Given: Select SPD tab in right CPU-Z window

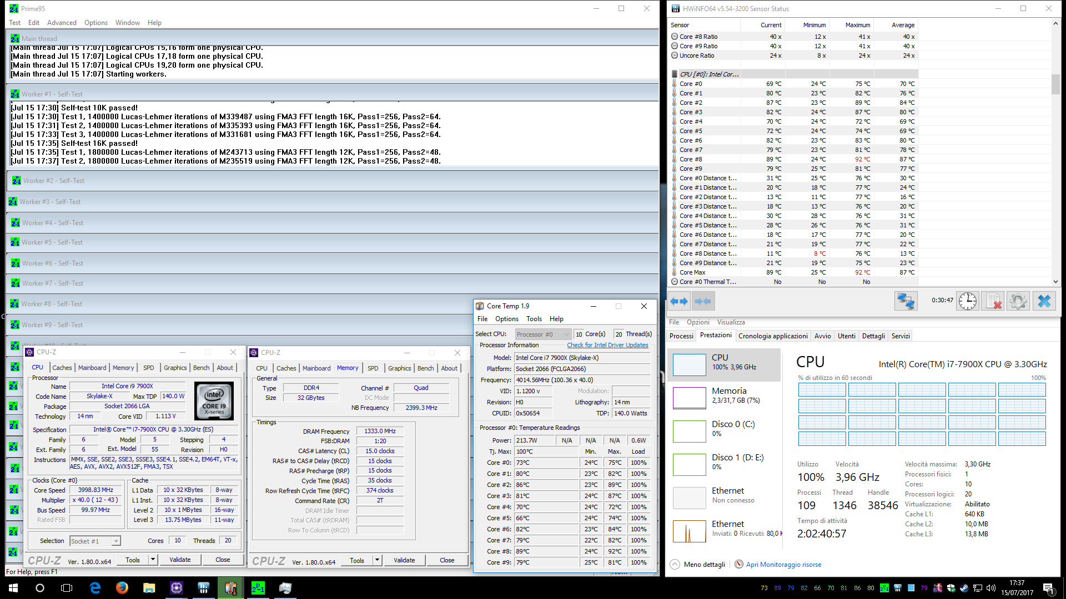Looking at the screenshot, I should coord(373,368).
